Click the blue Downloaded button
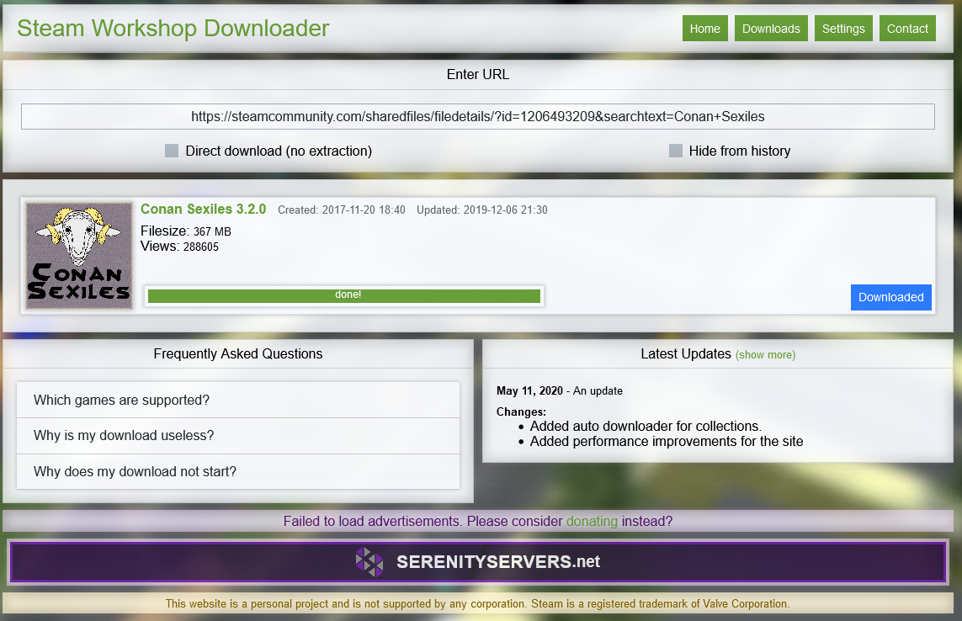Viewport: 962px width, 621px height. 890,297
